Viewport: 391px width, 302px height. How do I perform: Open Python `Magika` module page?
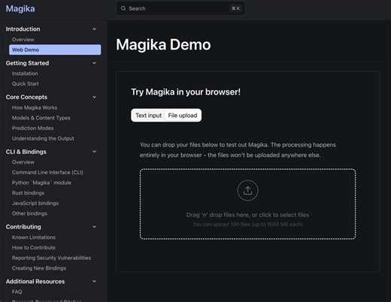(x=41, y=183)
